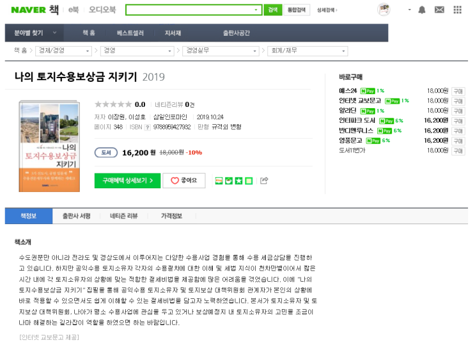The image size is (475, 347).
Task: Click N Pay badge next to 인터넷 교보문고
Action: [393, 101]
